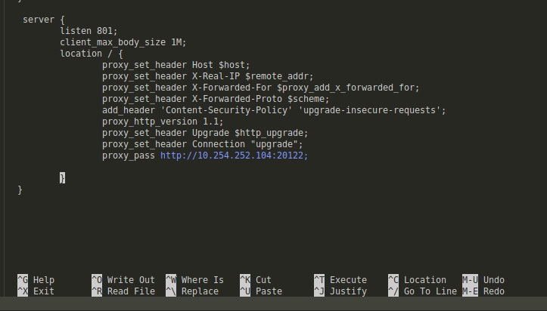This screenshot has height=311, width=547.
Task: Click the Undo shortcut label
Action: [493, 280]
